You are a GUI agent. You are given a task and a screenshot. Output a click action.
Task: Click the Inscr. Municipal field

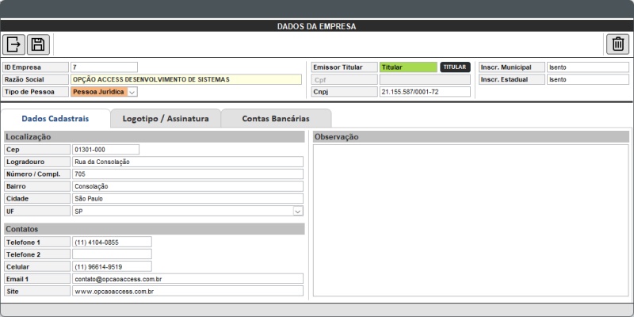click(587, 67)
